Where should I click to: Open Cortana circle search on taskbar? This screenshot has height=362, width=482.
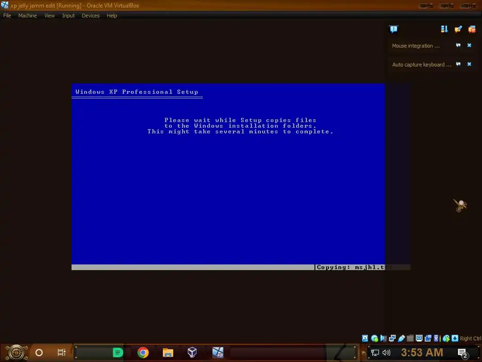tap(39, 353)
